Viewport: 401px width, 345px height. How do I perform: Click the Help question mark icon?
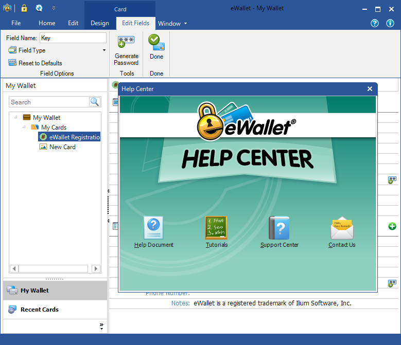(375, 23)
